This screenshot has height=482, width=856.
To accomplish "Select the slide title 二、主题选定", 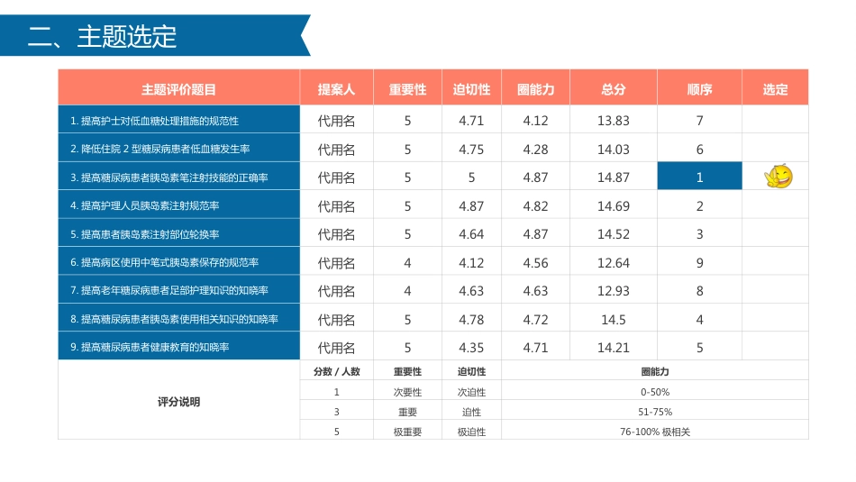I will [102, 36].
